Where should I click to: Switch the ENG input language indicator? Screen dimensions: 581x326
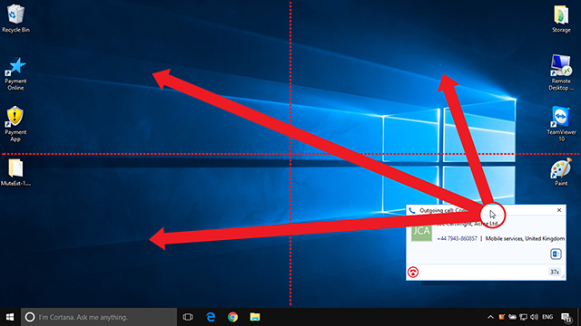coord(547,317)
